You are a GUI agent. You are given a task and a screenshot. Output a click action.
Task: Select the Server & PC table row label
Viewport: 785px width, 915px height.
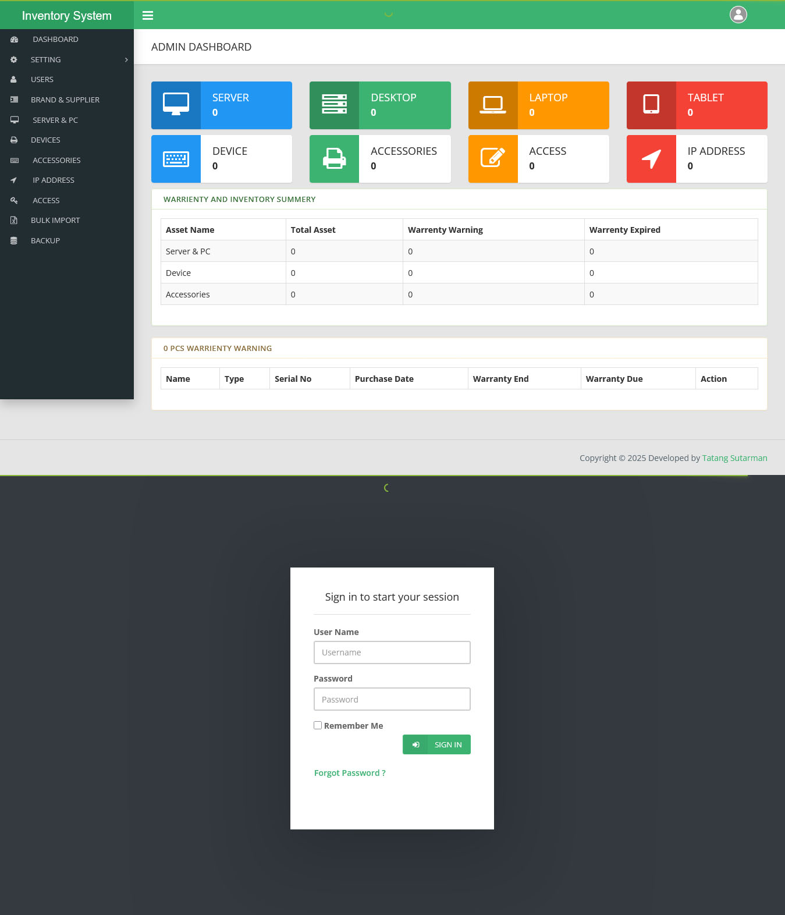pyautogui.click(x=188, y=251)
